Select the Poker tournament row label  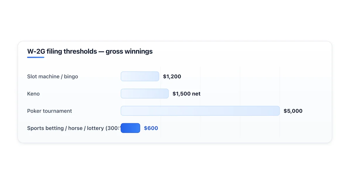click(49, 111)
